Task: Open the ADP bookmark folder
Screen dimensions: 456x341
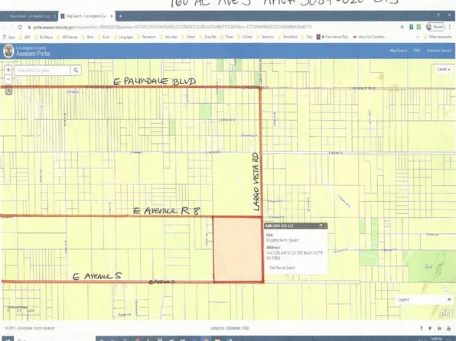Action: [x=24, y=37]
